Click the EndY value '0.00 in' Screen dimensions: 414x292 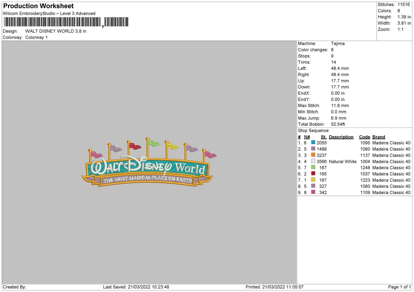(x=338, y=100)
